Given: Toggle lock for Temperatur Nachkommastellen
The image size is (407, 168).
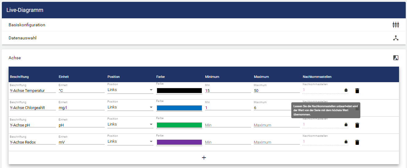Looking at the screenshot, I should click(346, 90).
